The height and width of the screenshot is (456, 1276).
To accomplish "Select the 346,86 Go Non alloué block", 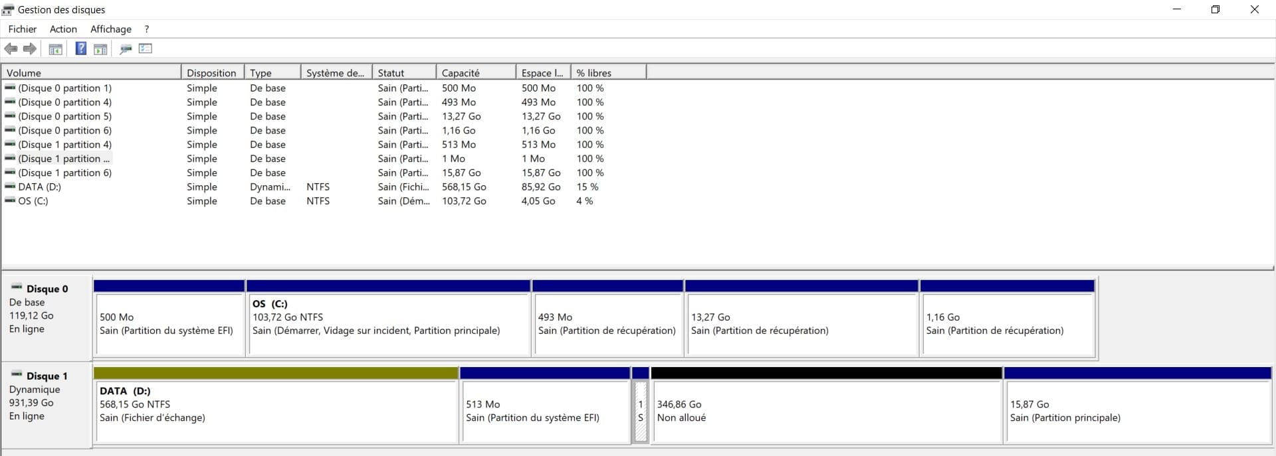I will 826,410.
